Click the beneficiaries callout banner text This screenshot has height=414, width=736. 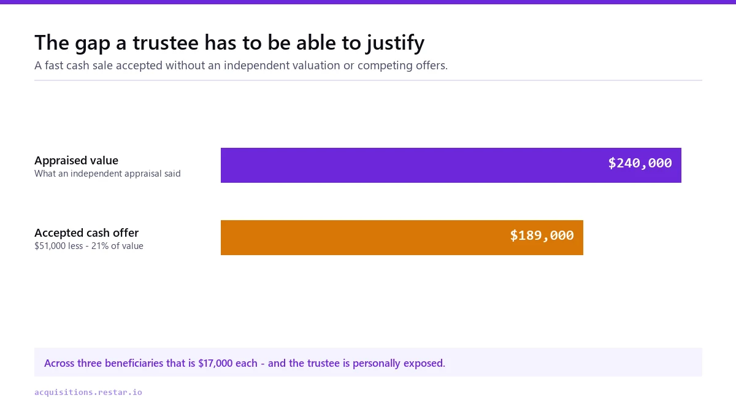tap(245, 363)
